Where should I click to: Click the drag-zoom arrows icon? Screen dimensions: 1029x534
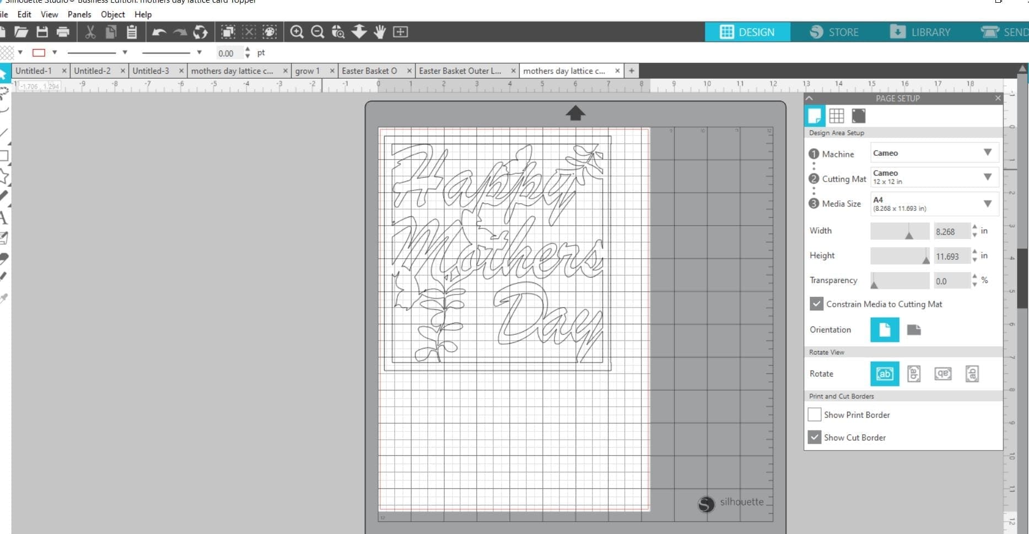(x=359, y=32)
